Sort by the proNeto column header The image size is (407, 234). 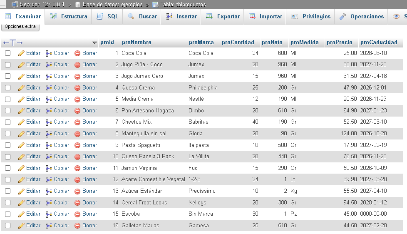pos(272,42)
